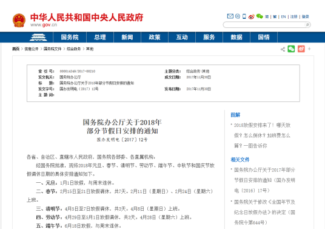325x229 pixels.
Task: Go to 信息公开 in breadcrumb
Action: 32,49
